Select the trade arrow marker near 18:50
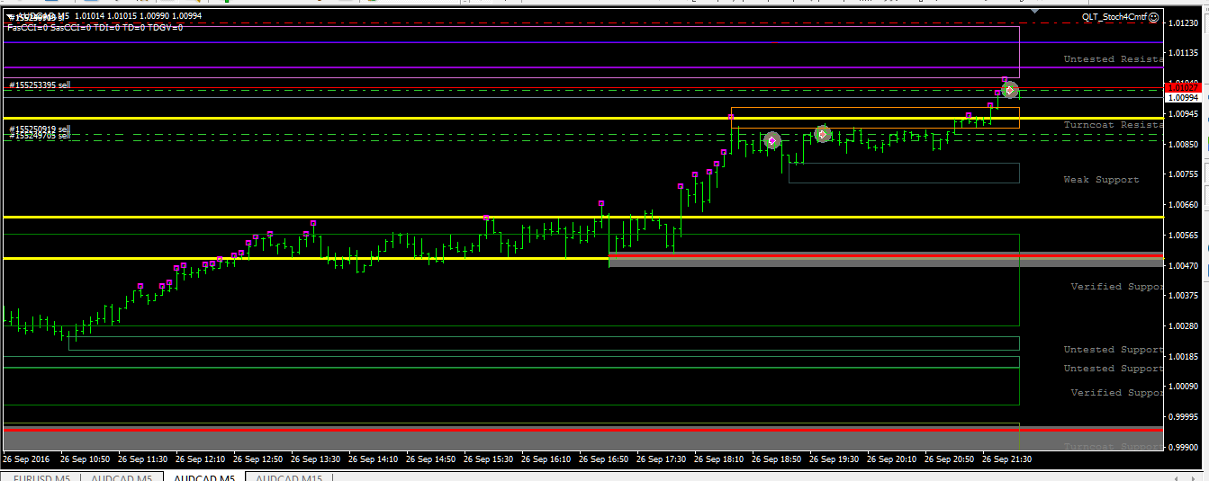 click(x=771, y=140)
